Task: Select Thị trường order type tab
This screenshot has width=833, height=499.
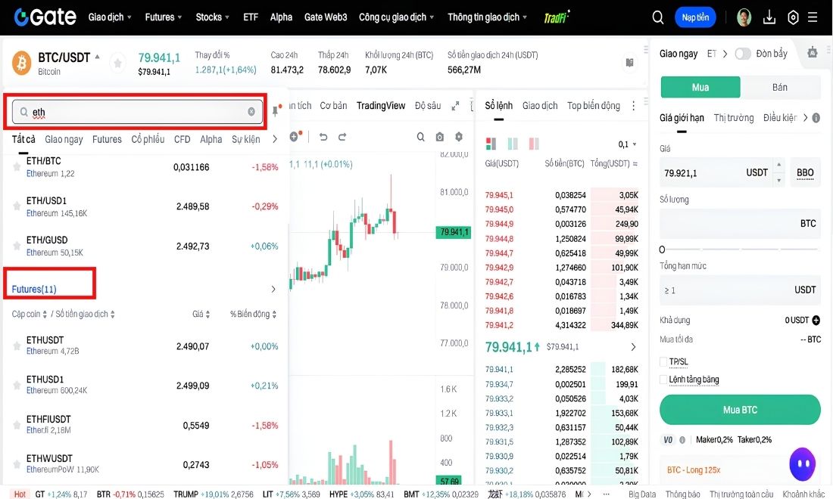Action: [734, 118]
